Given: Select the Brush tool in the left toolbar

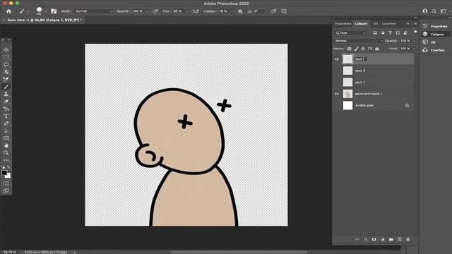Looking at the screenshot, I should point(6,87).
